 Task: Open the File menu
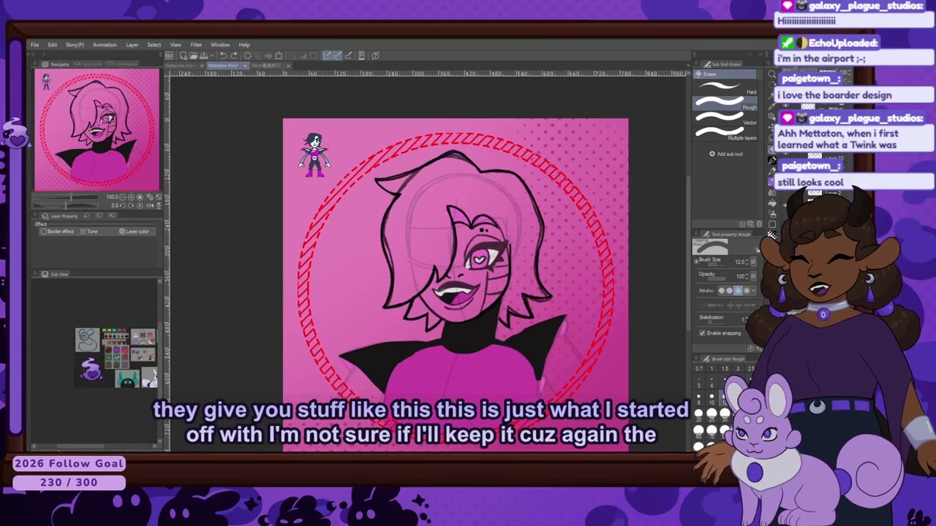coord(34,45)
